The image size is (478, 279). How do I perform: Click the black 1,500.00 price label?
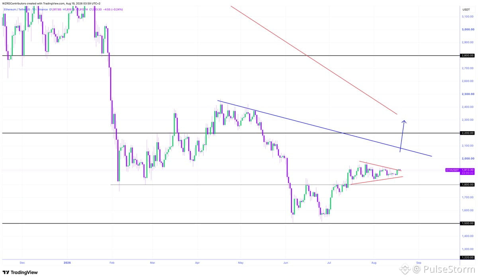pos(467,223)
